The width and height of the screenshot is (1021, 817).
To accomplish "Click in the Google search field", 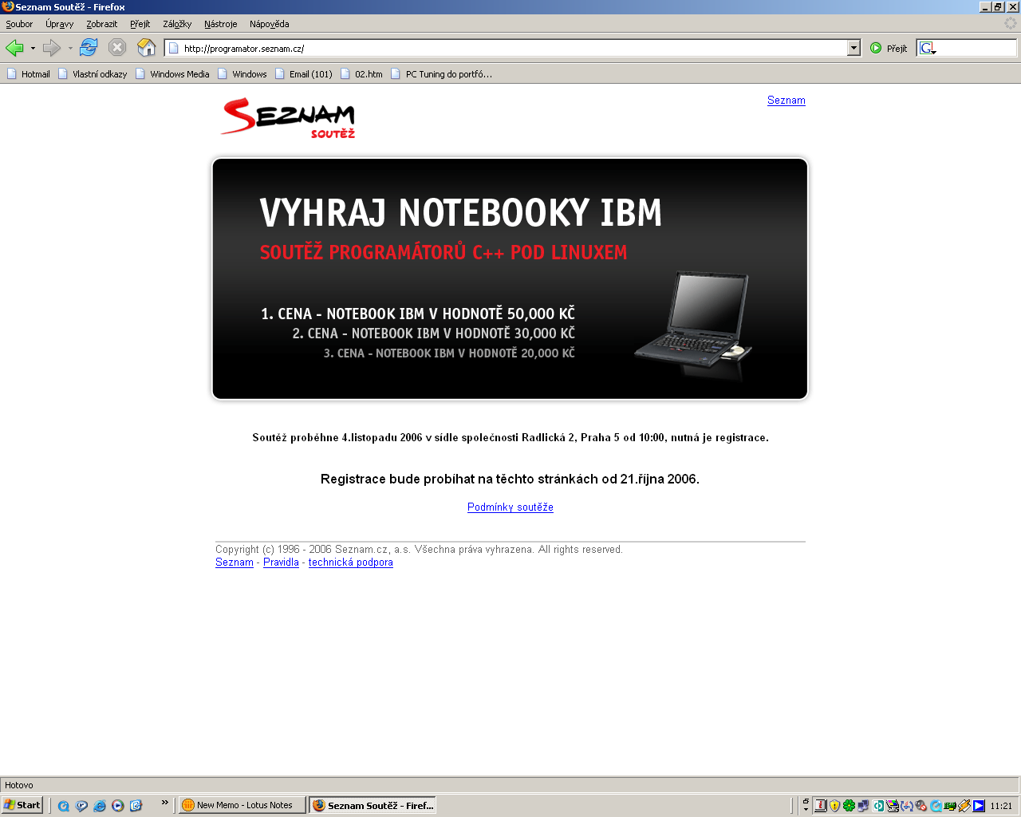I will coord(975,48).
